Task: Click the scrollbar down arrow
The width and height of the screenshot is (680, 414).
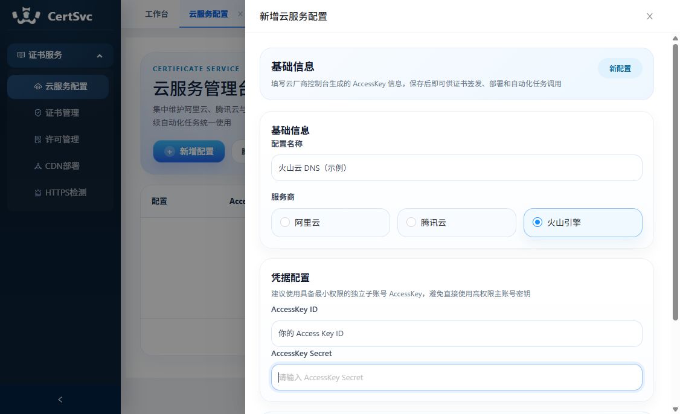Action: (x=675, y=409)
